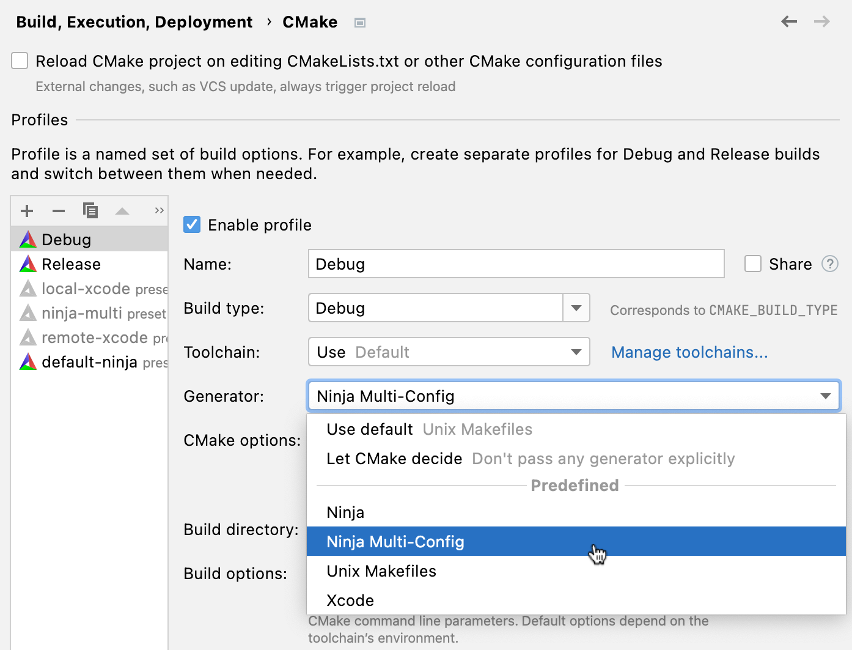Copy the selected profile using duplicate icon

point(90,211)
